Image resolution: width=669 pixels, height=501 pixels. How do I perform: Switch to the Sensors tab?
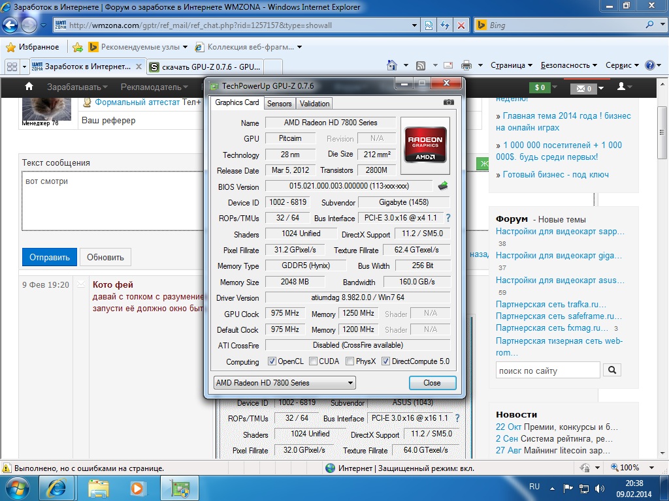click(x=280, y=104)
